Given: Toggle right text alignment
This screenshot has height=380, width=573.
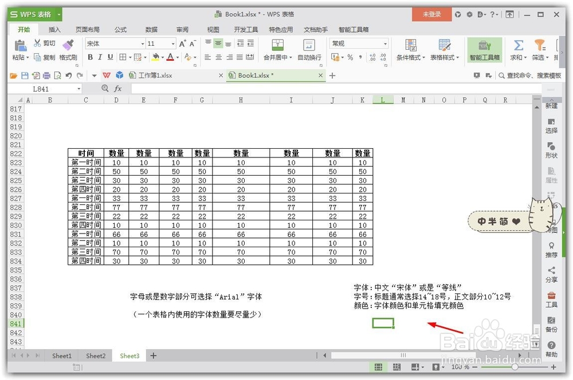Looking at the screenshot, I should click(230, 57).
